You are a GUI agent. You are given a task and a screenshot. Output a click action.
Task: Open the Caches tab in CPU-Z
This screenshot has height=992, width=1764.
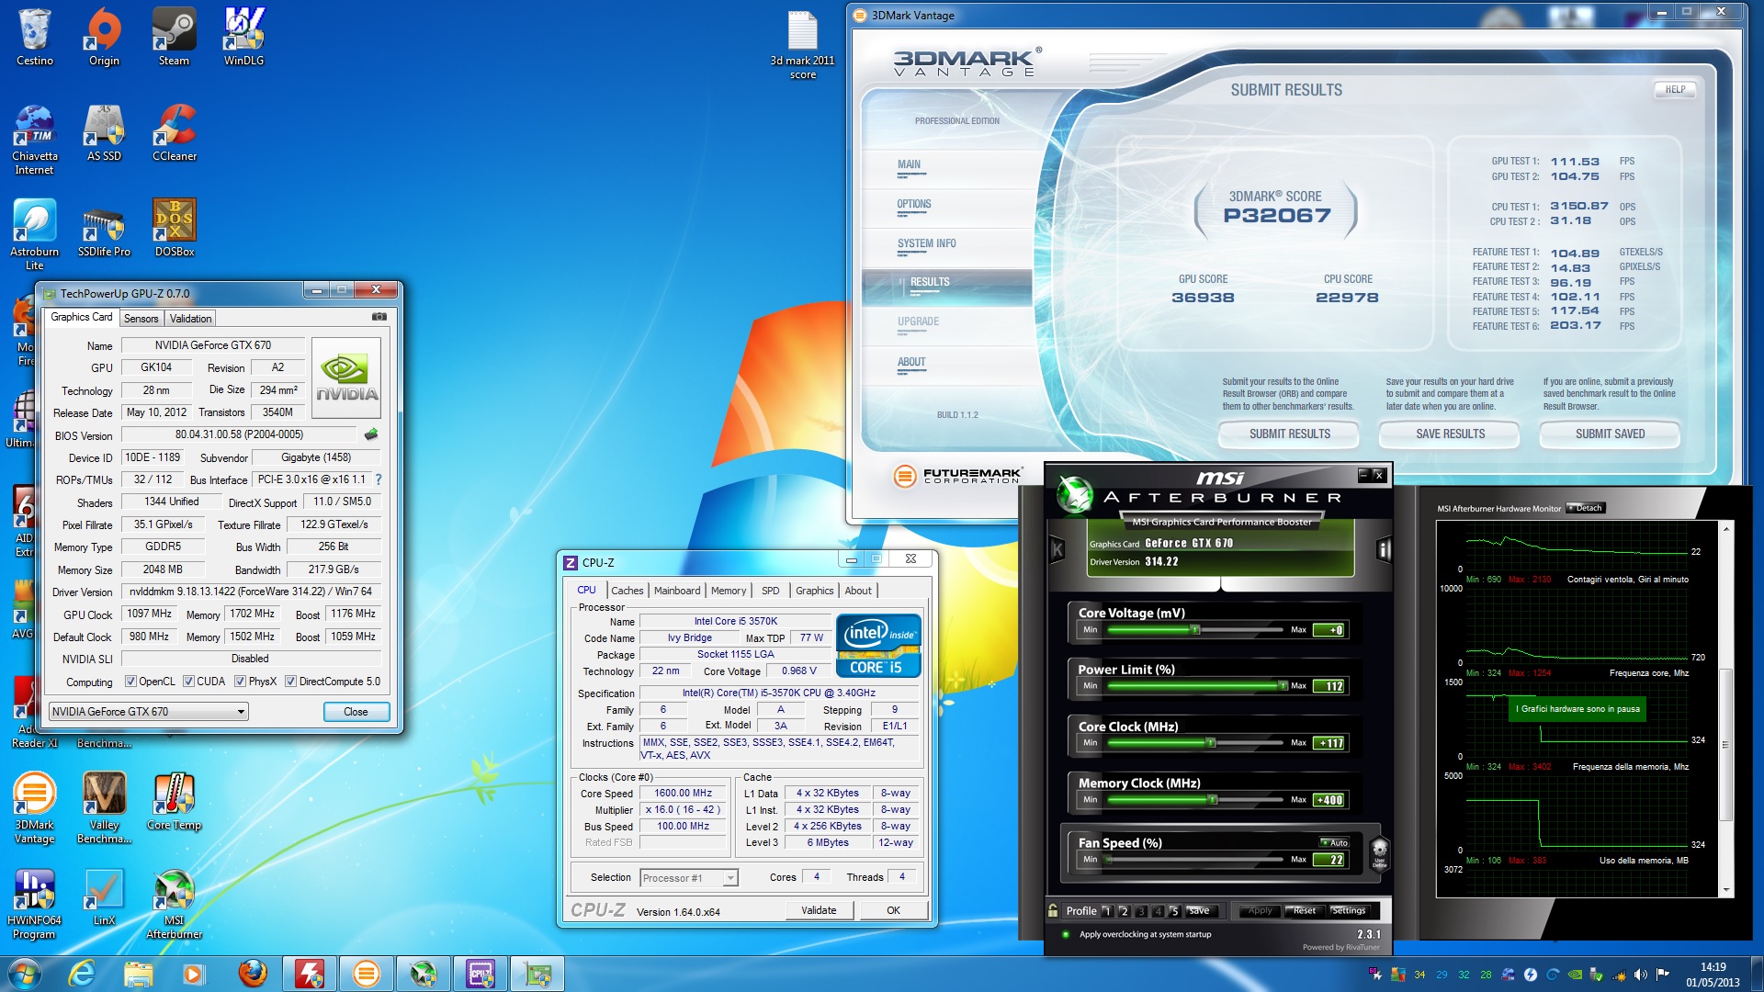[628, 591]
